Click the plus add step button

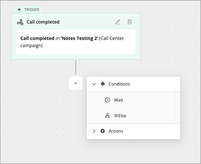coord(76,83)
